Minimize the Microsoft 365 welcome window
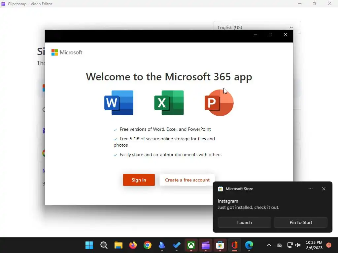The height and width of the screenshot is (253, 338). click(x=255, y=35)
